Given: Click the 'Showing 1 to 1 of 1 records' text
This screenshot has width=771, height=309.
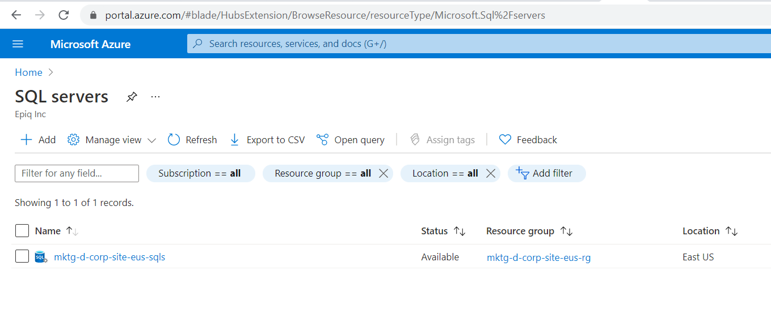Looking at the screenshot, I should tap(74, 203).
